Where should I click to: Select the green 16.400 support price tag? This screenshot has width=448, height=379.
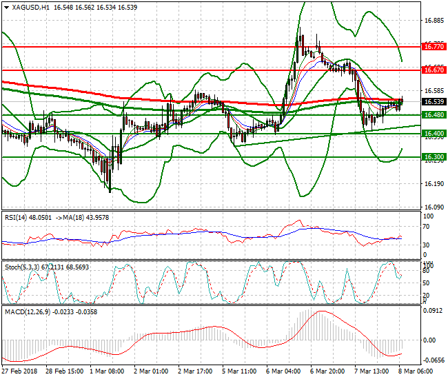434,134
